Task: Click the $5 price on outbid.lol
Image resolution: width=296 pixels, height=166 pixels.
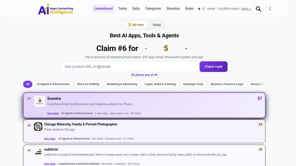Action: (260, 149)
